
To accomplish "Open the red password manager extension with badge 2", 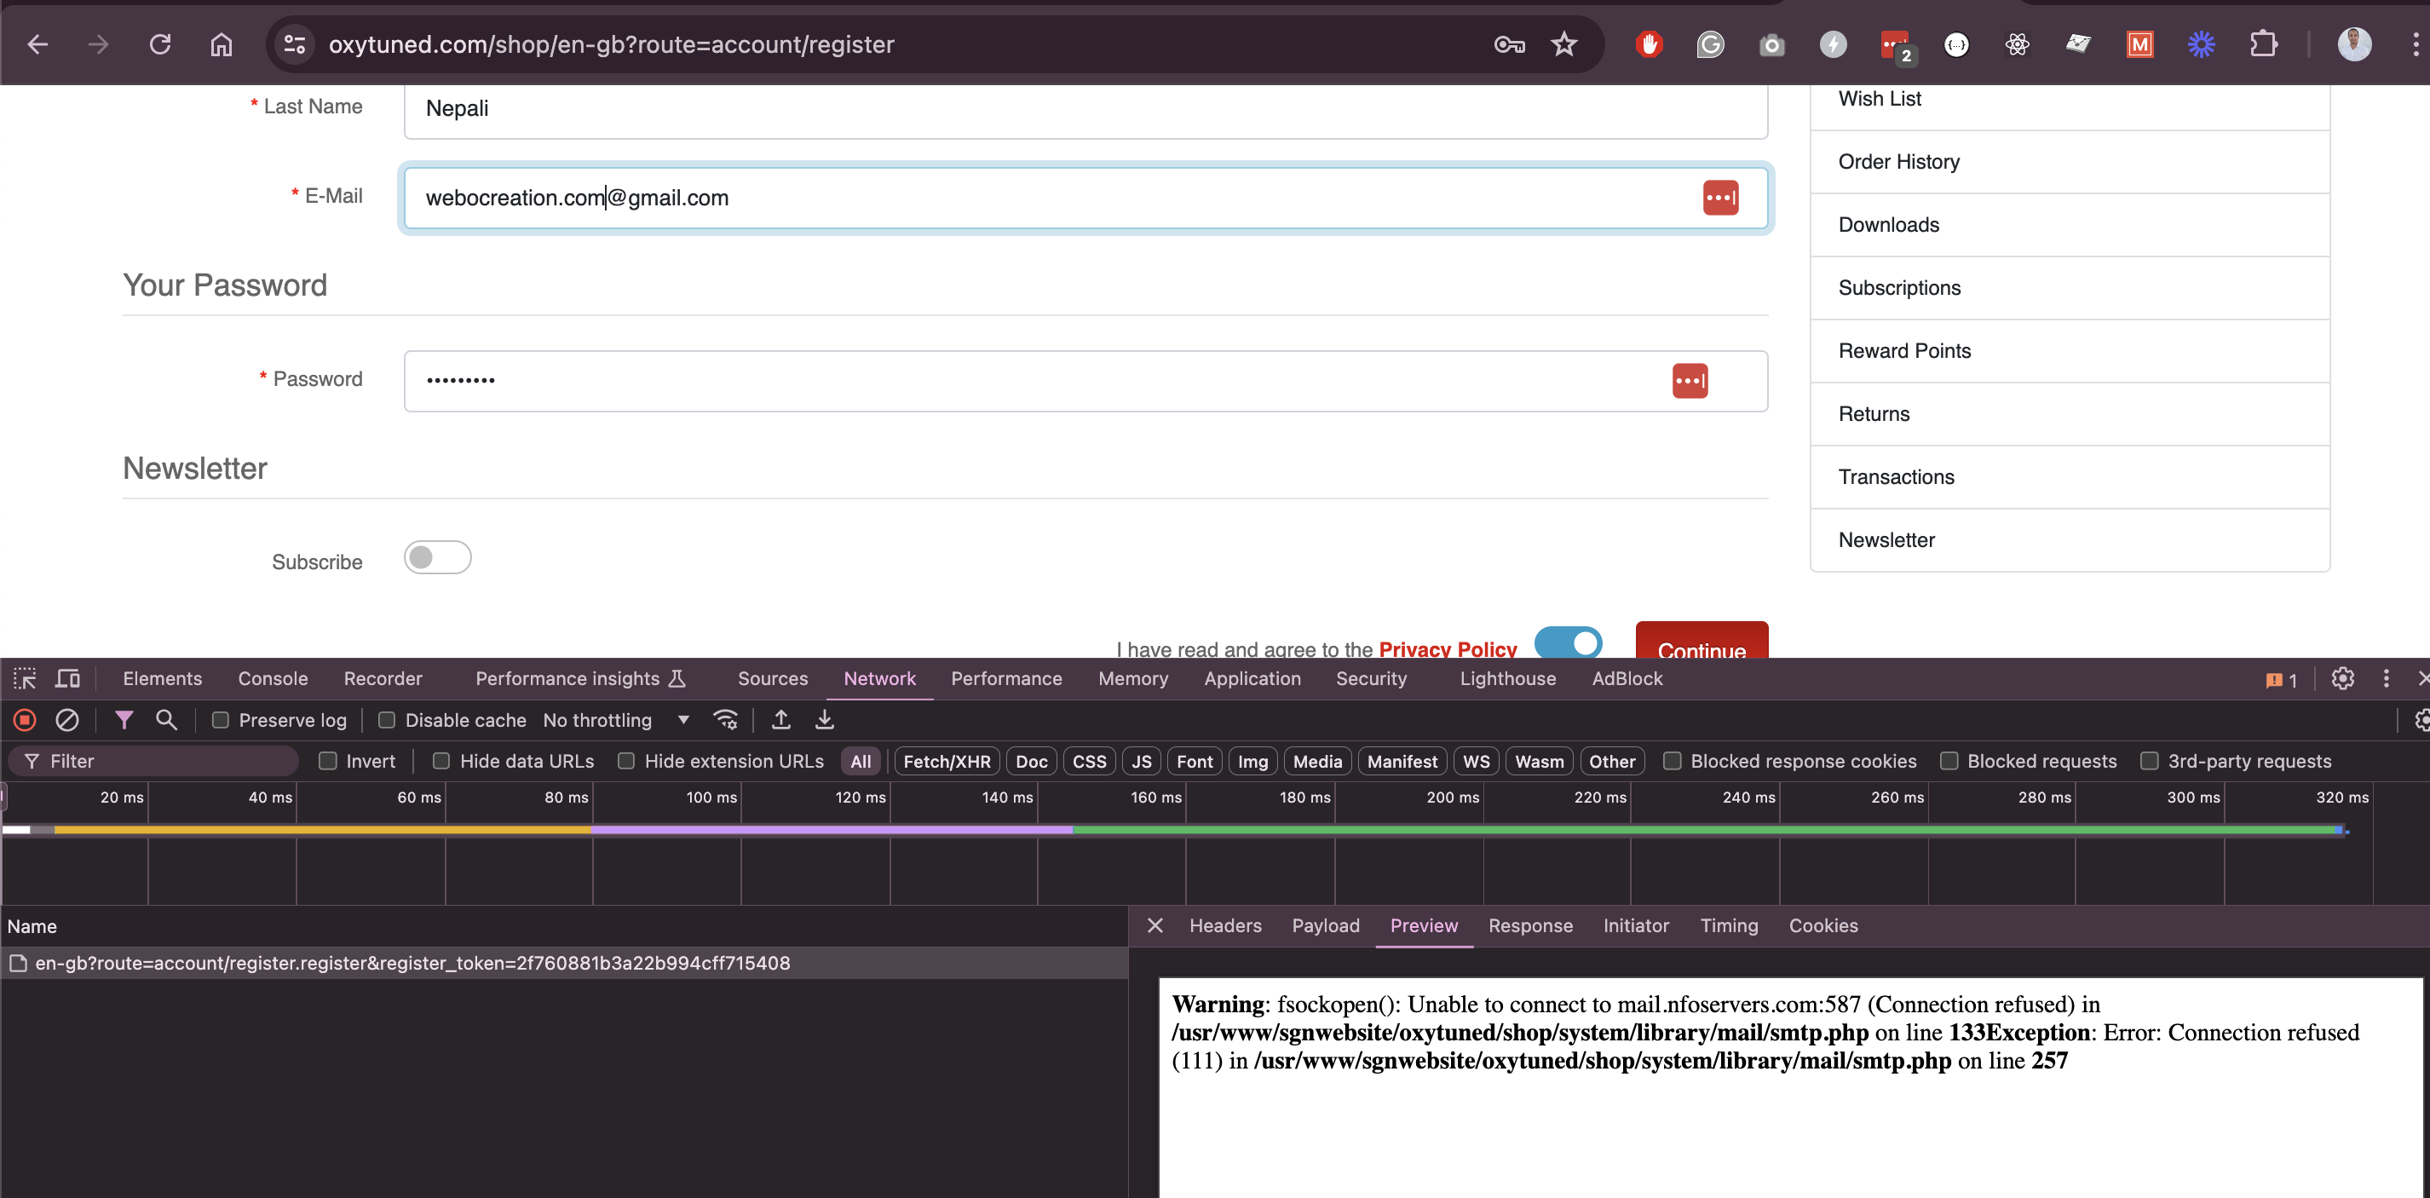I will 1896,46.
